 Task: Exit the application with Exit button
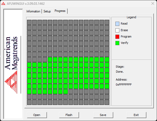[x=136, y=115]
